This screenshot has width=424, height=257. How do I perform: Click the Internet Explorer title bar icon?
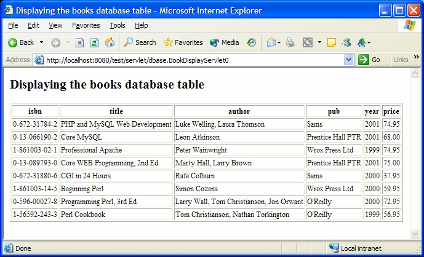(9, 10)
